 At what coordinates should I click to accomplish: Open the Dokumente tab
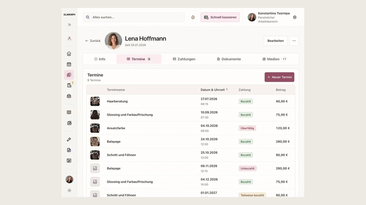(229, 59)
